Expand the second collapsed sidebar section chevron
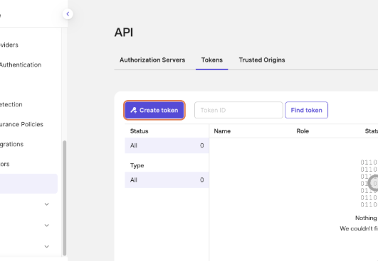 tap(47, 226)
